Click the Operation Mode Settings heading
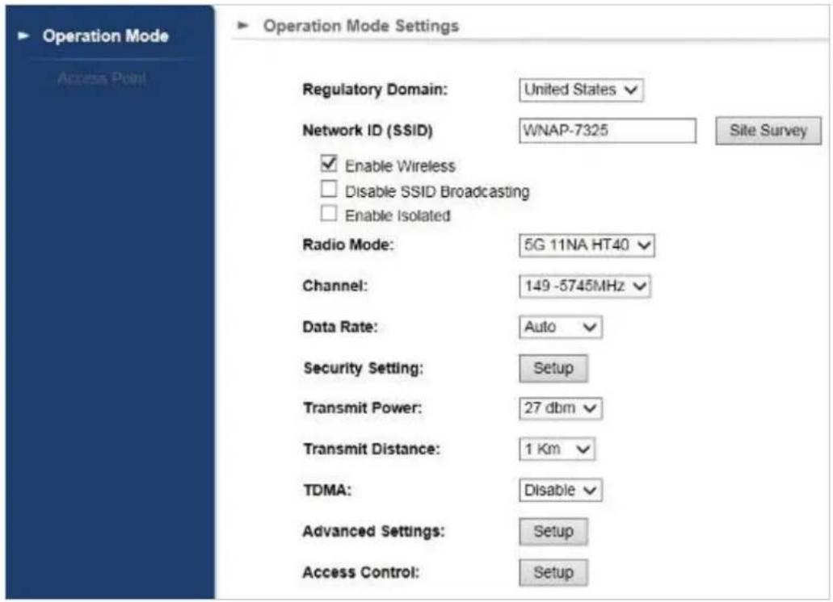 tap(360, 26)
